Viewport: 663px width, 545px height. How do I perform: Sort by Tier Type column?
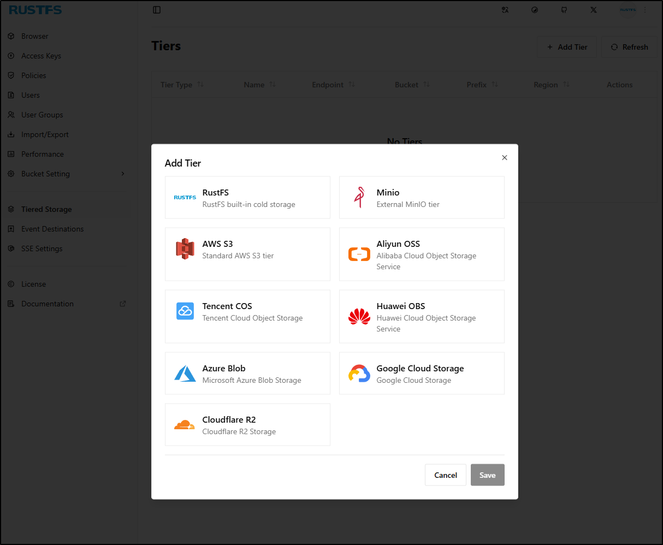200,85
